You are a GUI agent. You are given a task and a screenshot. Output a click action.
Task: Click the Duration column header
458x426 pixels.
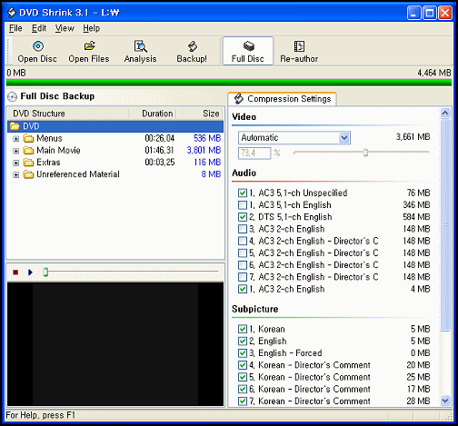tap(153, 114)
